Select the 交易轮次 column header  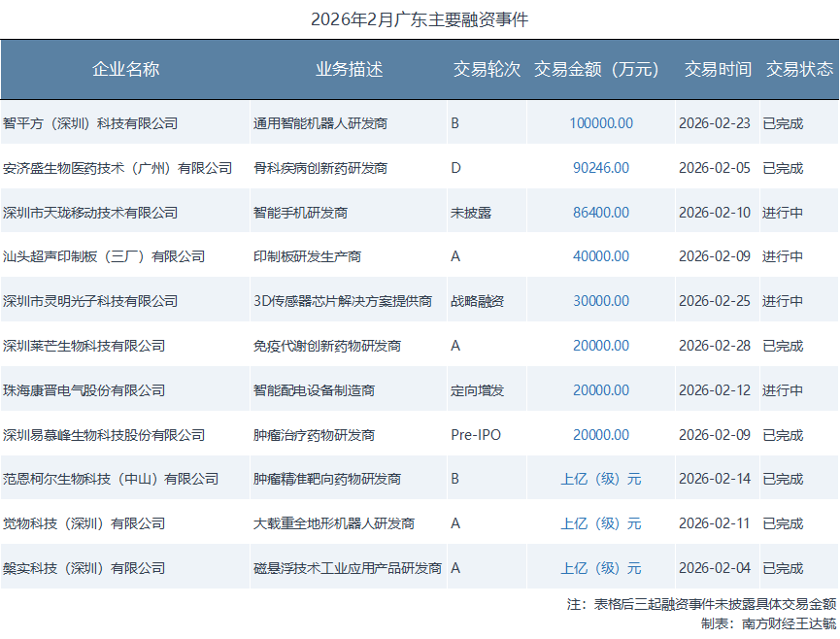(x=487, y=69)
